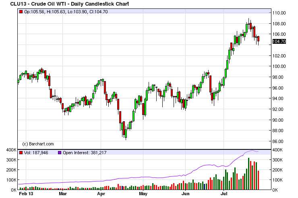Click the last red candlestick at 104.70
298x198 pixels.
(258, 39)
